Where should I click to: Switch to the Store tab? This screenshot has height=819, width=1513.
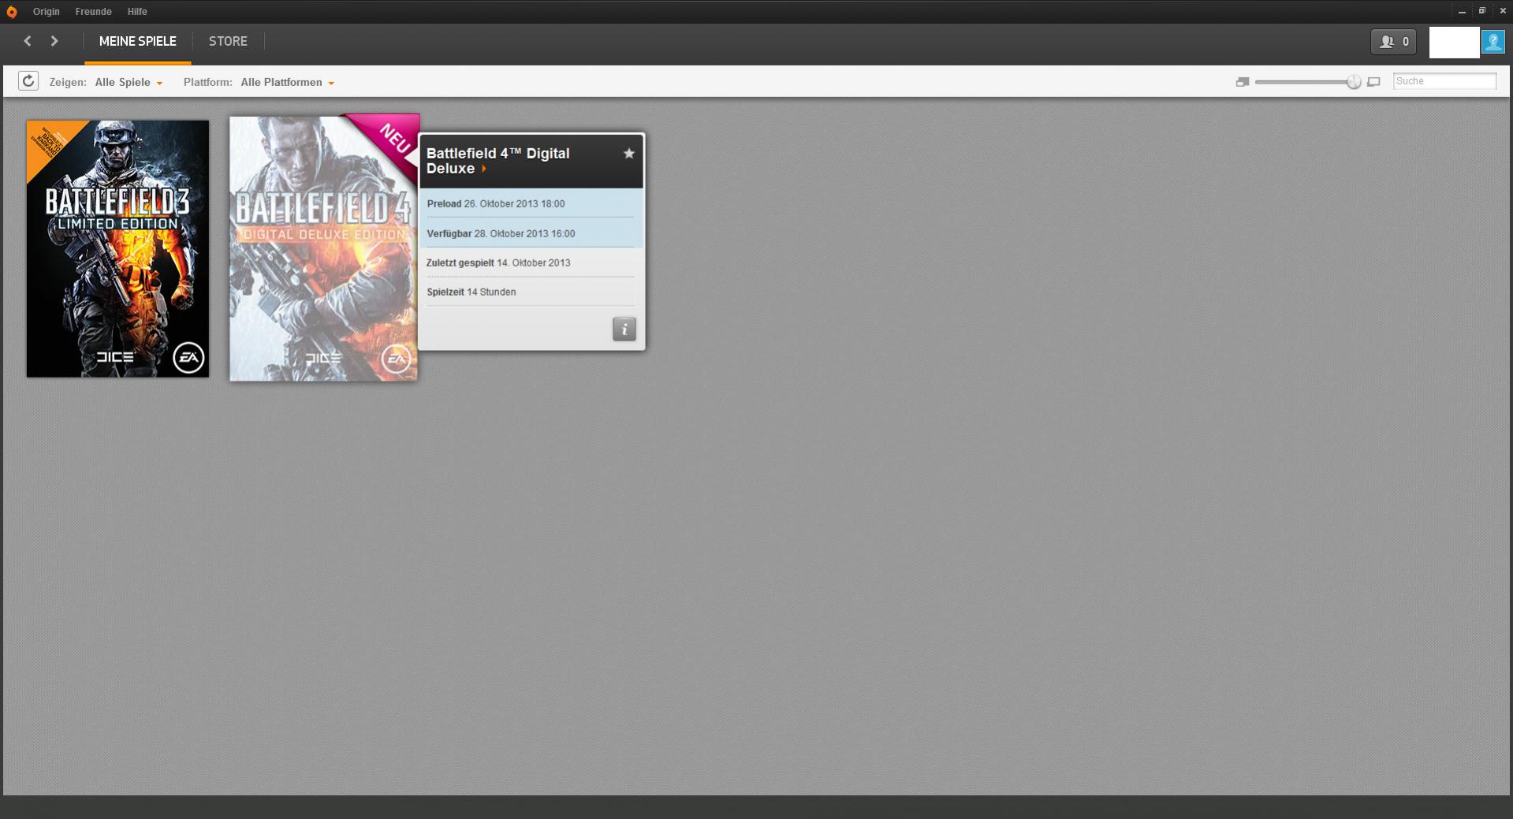(228, 41)
